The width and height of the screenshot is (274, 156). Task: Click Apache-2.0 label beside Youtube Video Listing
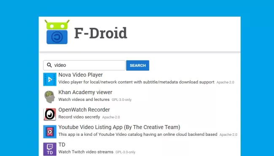pos(228,135)
